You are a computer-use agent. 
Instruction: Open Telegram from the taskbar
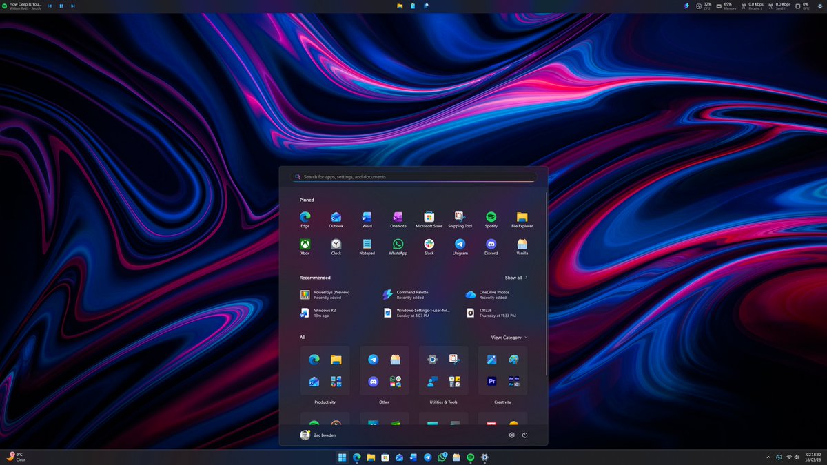(x=427, y=457)
